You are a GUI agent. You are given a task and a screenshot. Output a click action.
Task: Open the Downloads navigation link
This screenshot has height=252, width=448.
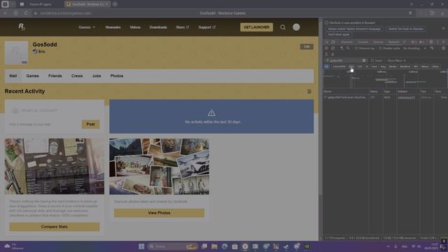coord(158,27)
